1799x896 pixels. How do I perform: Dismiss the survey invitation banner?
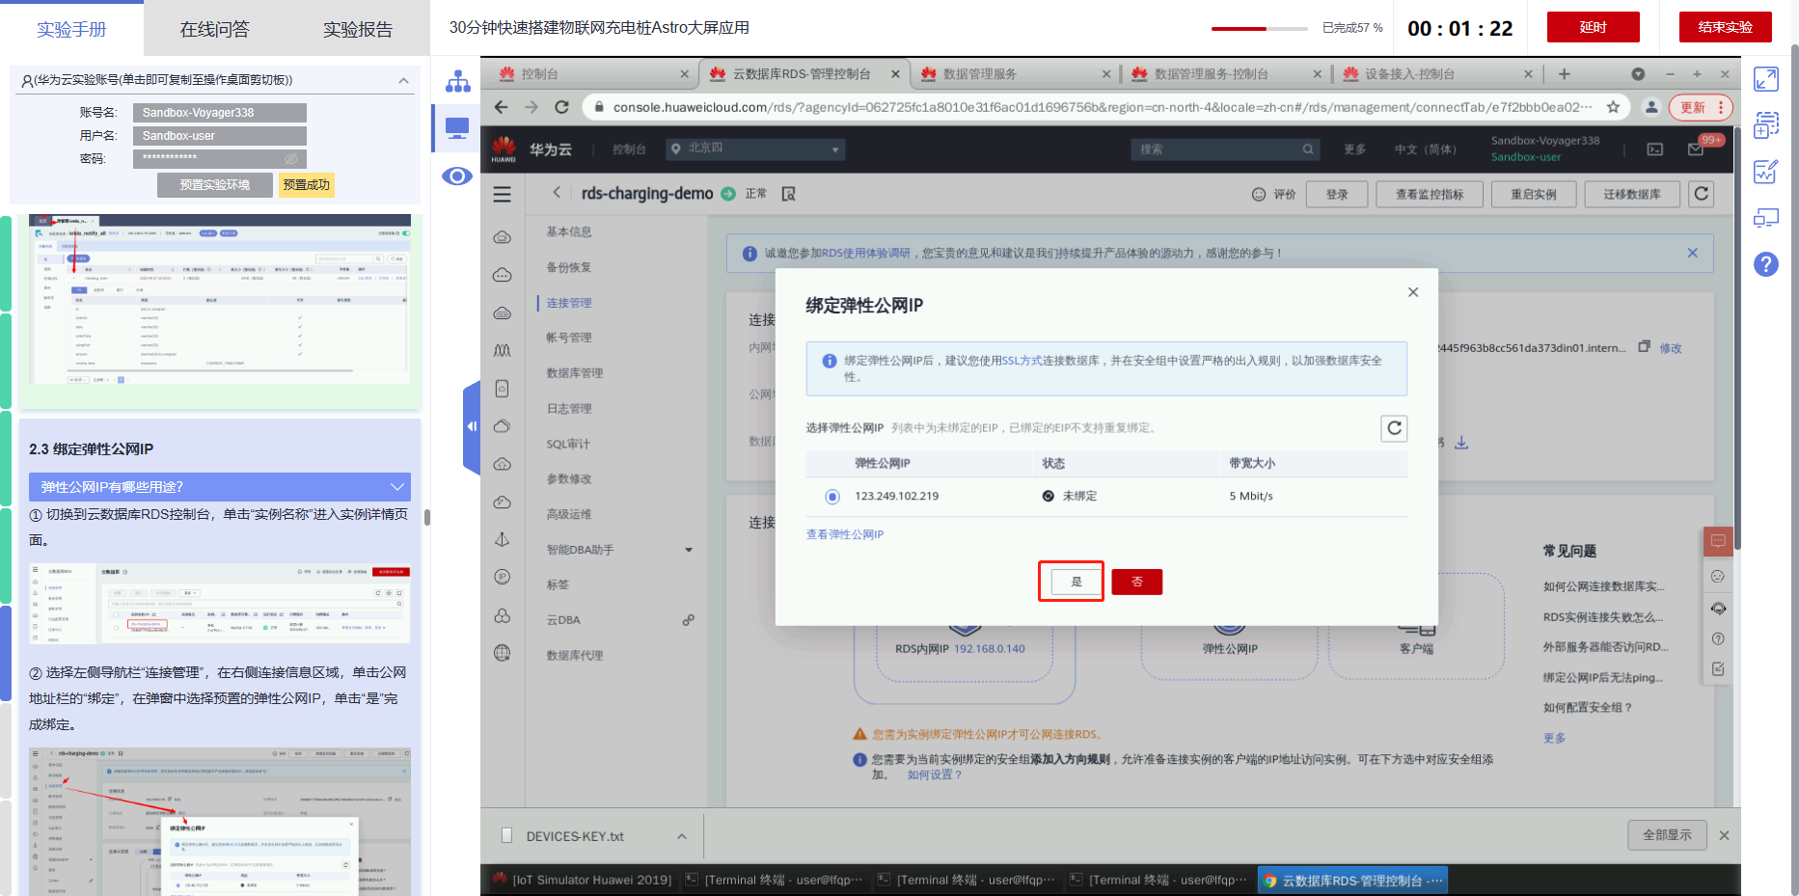[1693, 253]
